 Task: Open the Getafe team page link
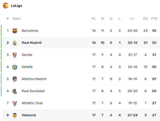click(x=27, y=67)
